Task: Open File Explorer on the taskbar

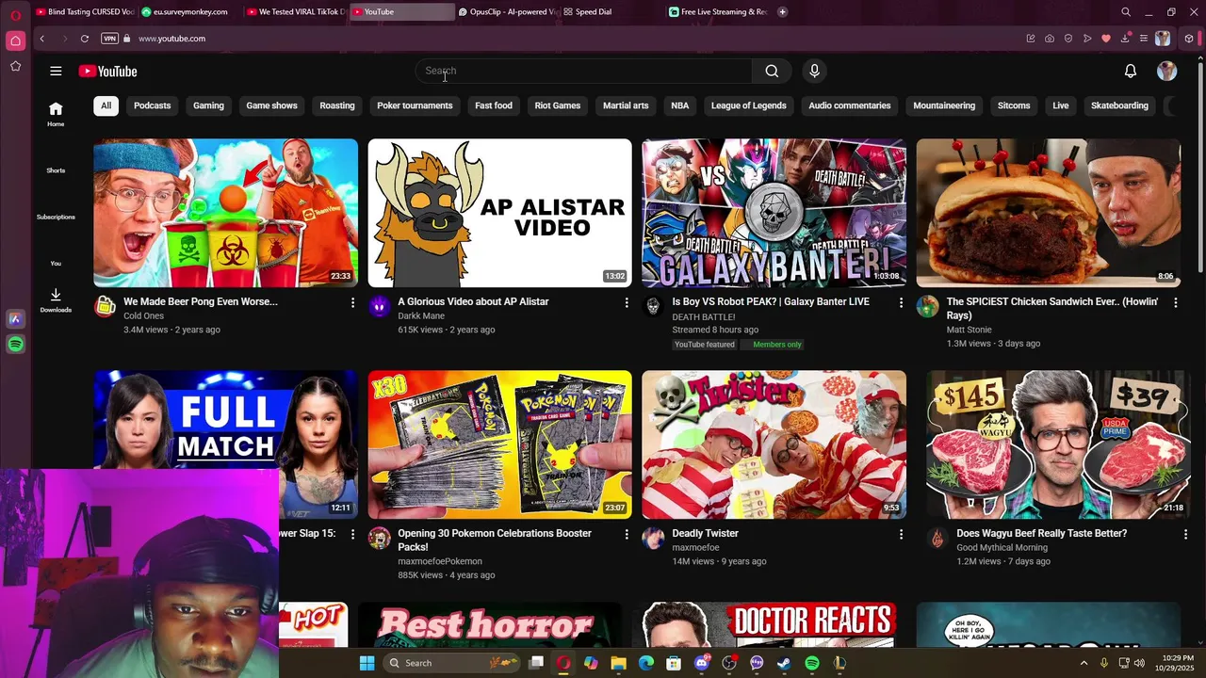Action: (618, 663)
